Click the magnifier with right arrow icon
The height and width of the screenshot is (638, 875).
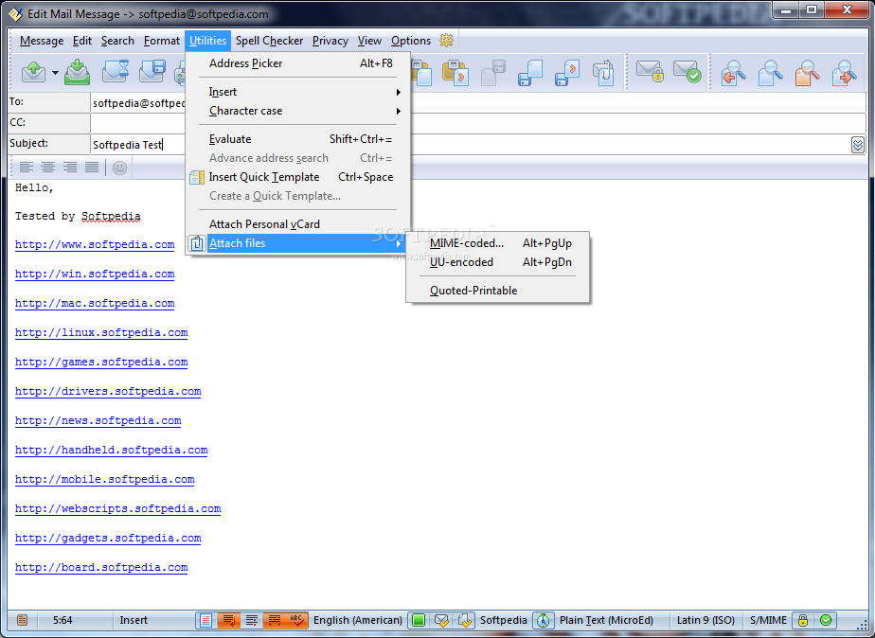(x=845, y=73)
